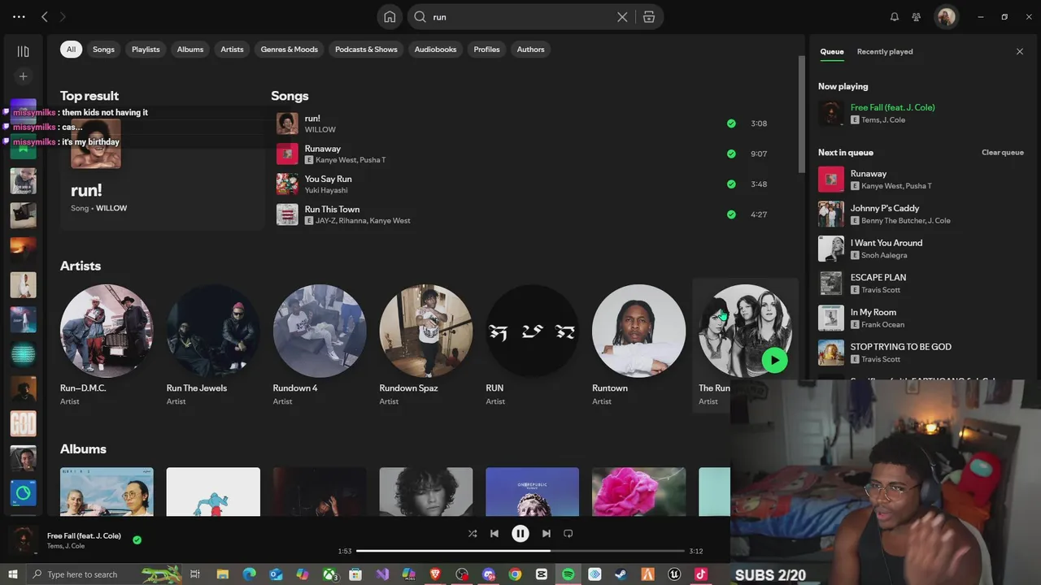
Task: Go to the previous track
Action: coord(494,534)
